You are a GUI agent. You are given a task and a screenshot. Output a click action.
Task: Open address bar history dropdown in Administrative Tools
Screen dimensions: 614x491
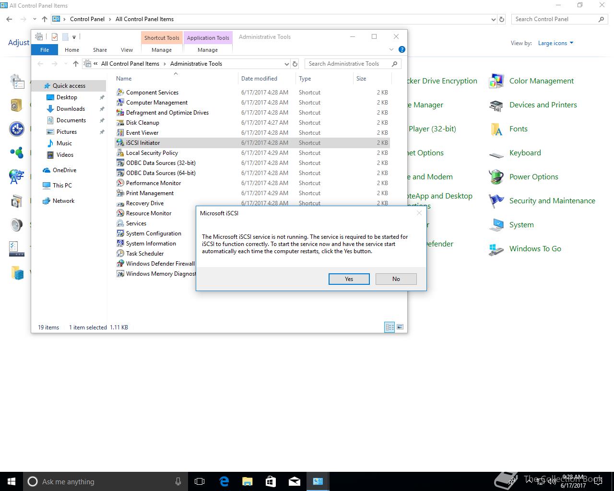(287, 64)
